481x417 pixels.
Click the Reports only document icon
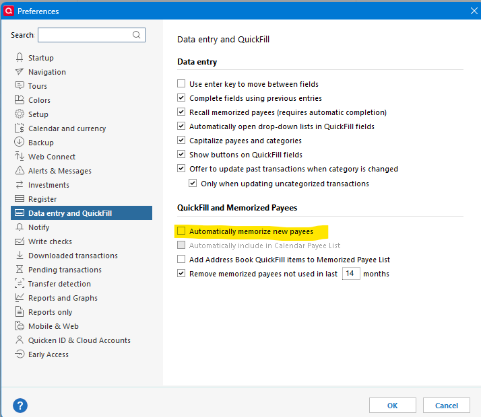coord(20,311)
